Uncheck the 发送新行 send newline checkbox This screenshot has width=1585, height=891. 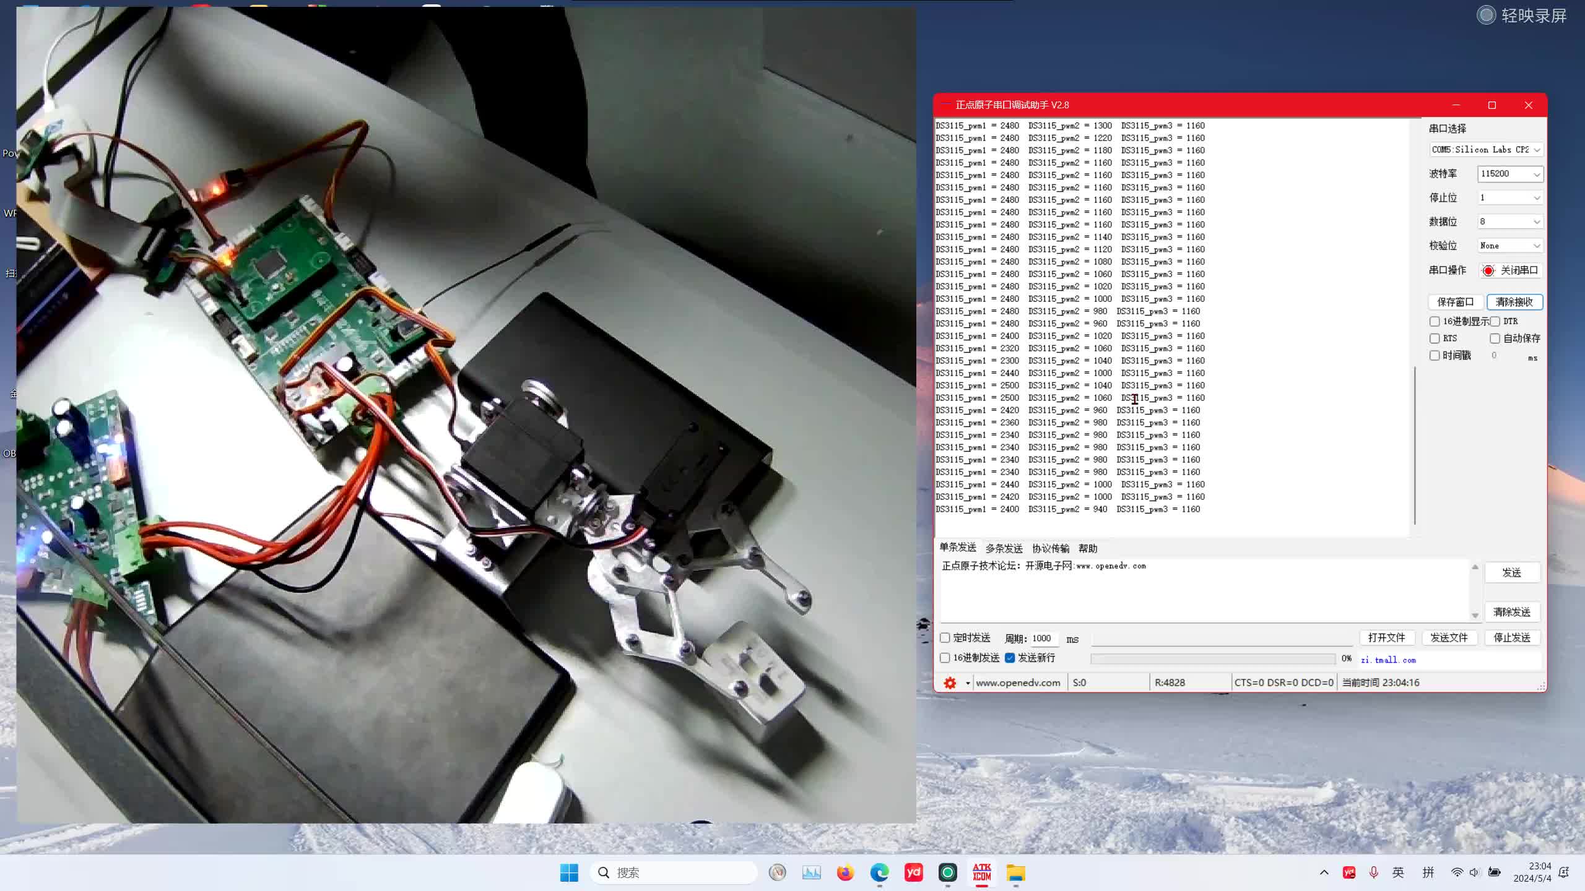(x=1010, y=658)
